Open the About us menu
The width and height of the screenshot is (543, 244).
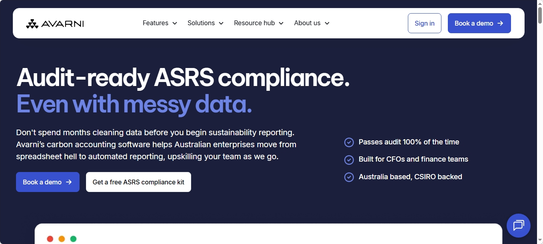(312, 23)
